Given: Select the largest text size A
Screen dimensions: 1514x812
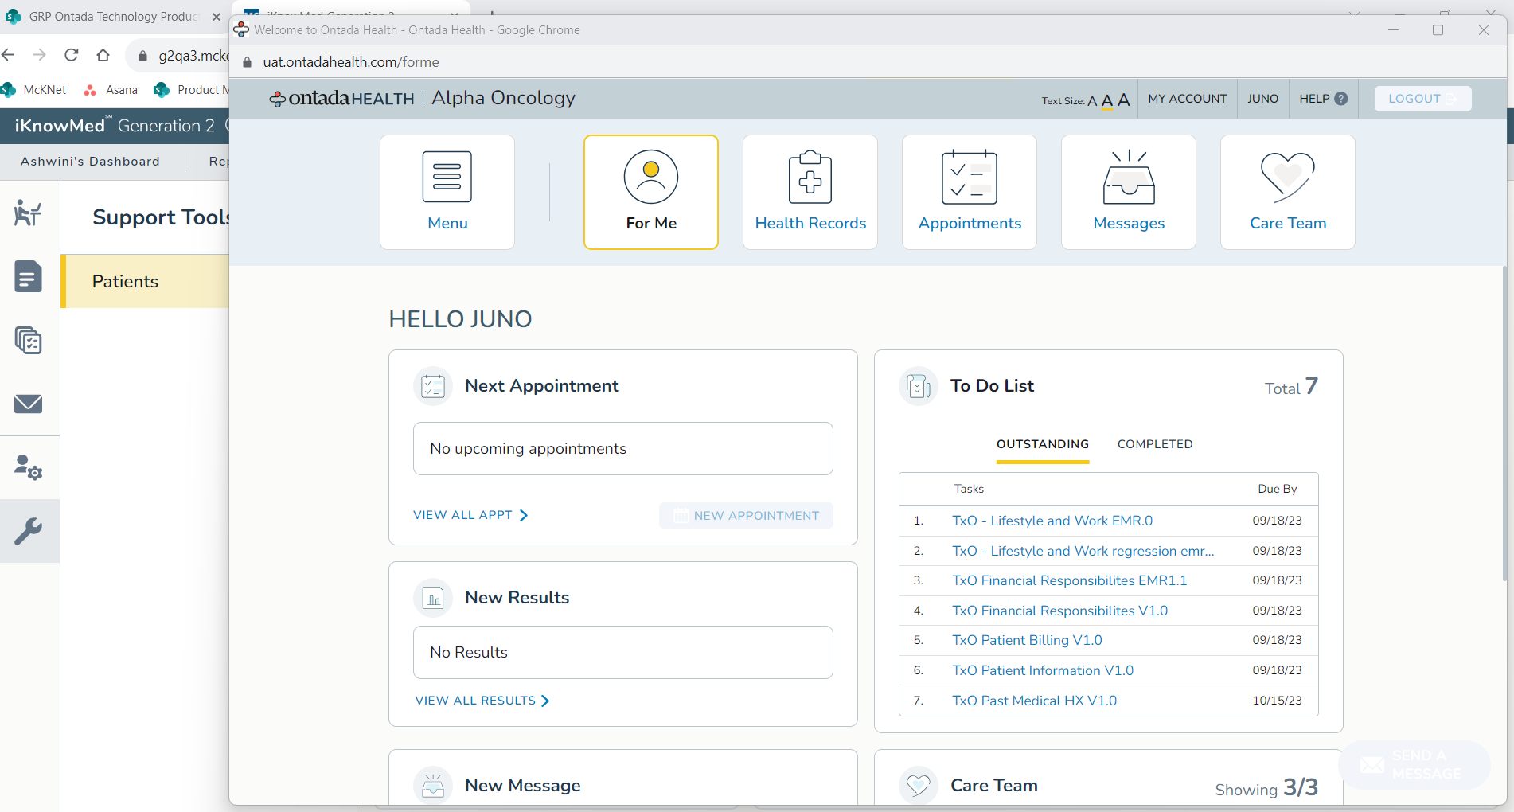Looking at the screenshot, I should coord(1123,100).
